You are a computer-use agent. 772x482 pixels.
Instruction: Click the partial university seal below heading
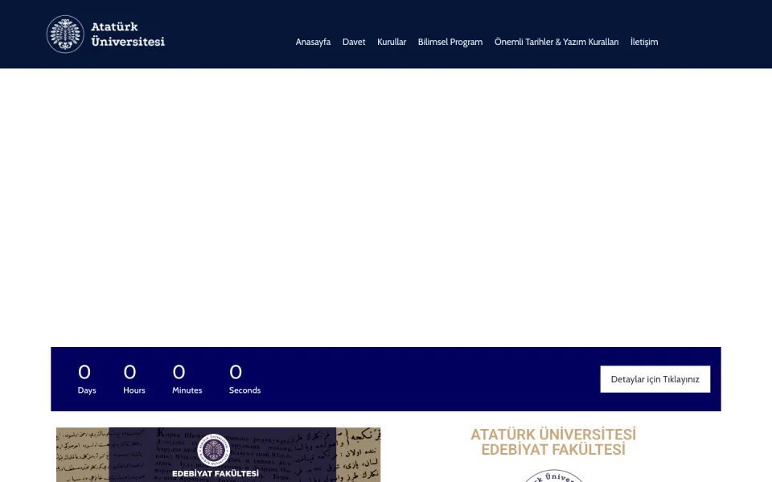pos(553,476)
